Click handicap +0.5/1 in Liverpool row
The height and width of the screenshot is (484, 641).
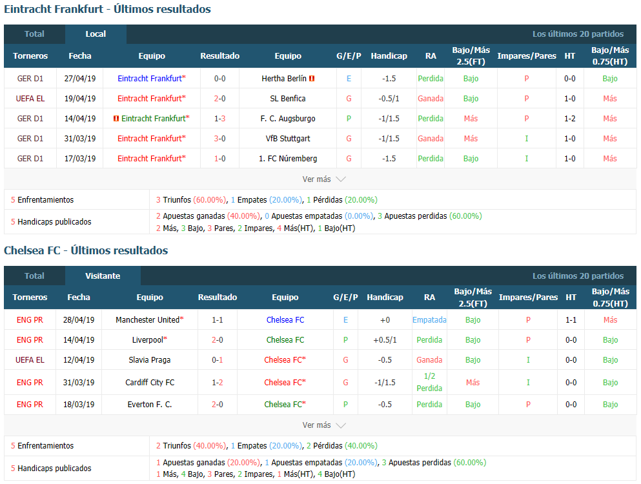(x=385, y=340)
